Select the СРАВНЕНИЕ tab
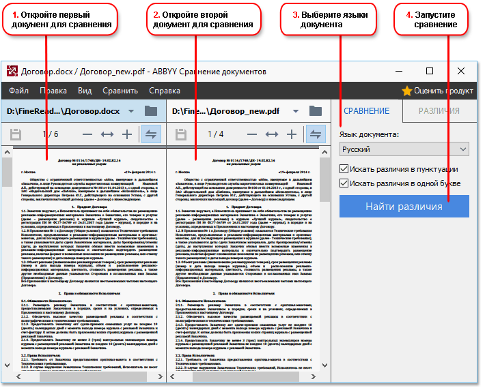 pyautogui.click(x=367, y=111)
